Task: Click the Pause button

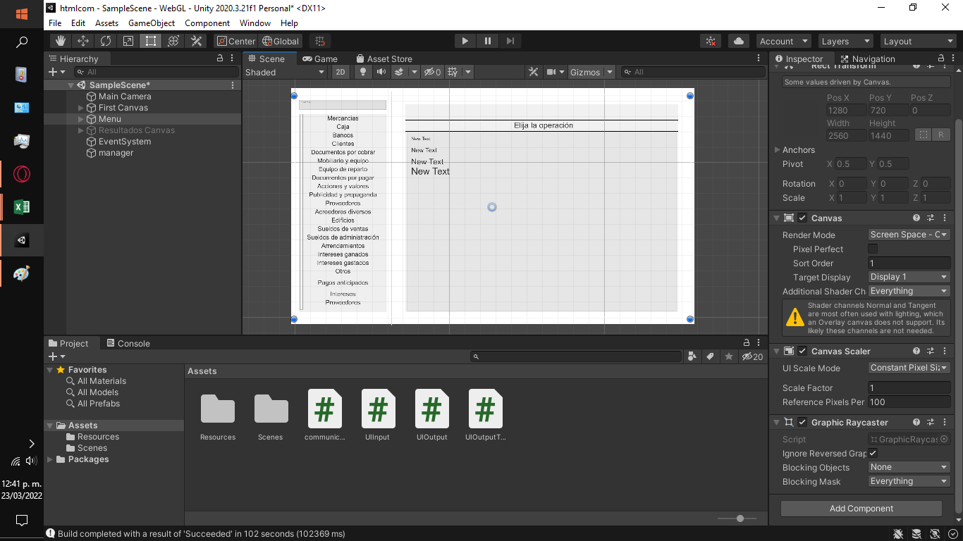Action: tap(487, 41)
